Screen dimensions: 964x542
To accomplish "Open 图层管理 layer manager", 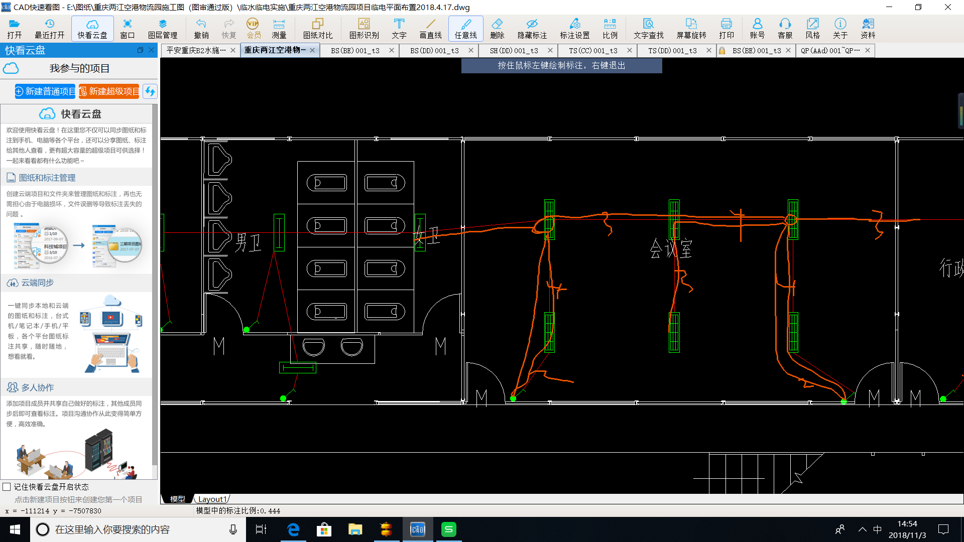I will click(x=163, y=29).
